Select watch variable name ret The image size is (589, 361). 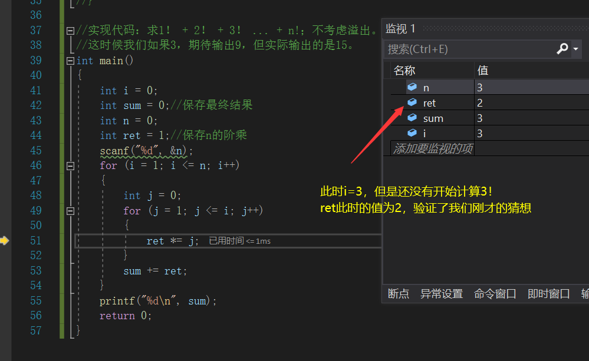coord(429,103)
